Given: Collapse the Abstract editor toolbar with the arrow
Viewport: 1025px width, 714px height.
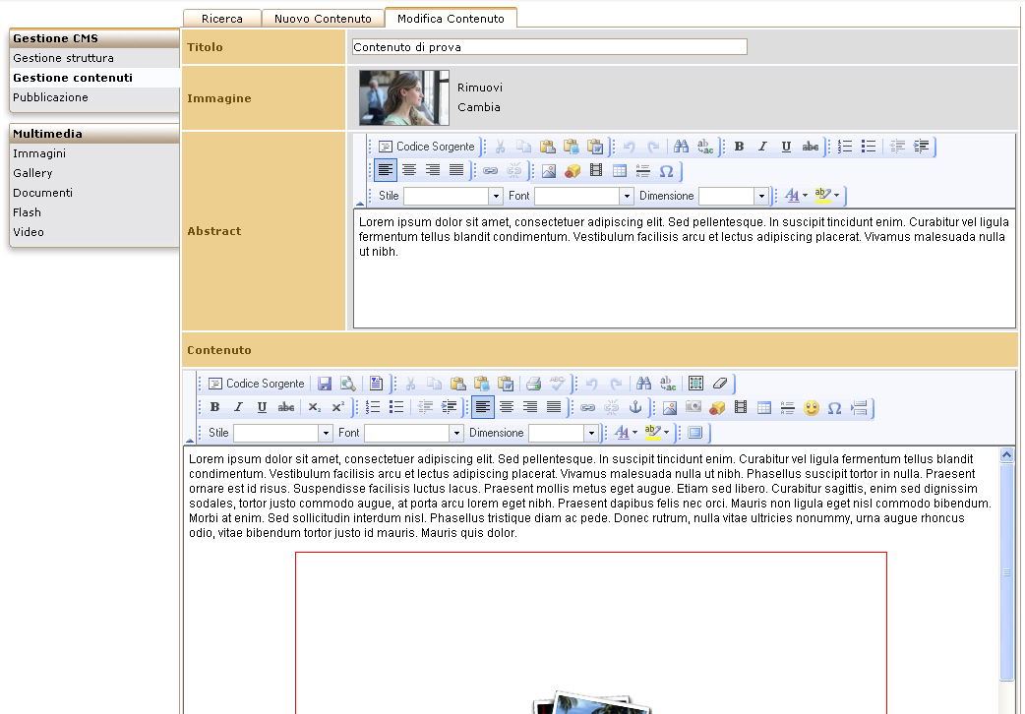Looking at the screenshot, I should [359, 204].
